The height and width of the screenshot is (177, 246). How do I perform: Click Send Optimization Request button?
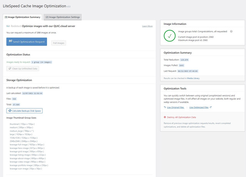tap(27, 42)
